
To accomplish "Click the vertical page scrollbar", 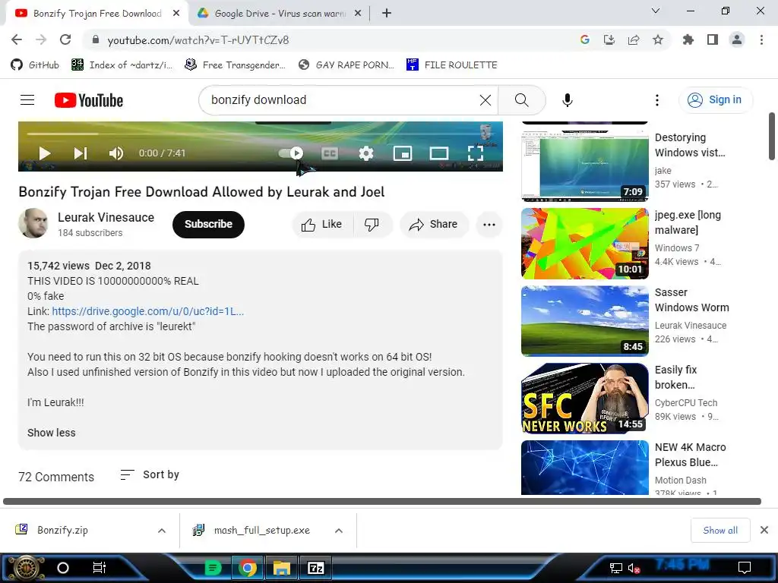I will (x=772, y=137).
